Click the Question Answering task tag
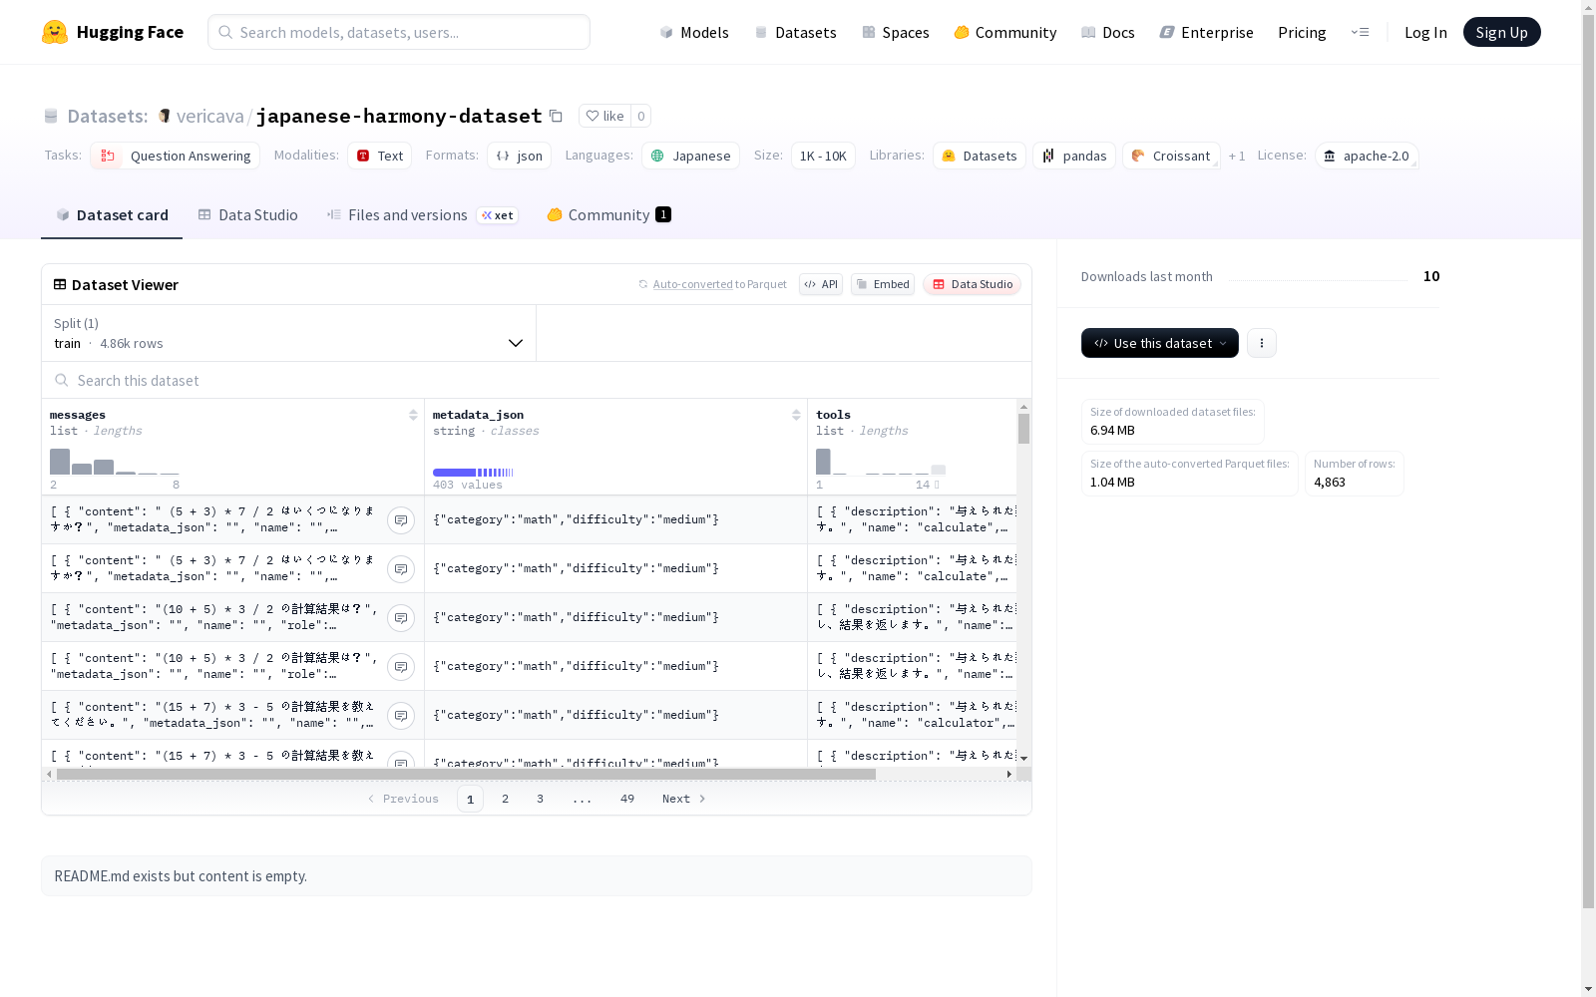This screenshot has height=997, width=1596. pyautogui.click(x=176, y=156)
